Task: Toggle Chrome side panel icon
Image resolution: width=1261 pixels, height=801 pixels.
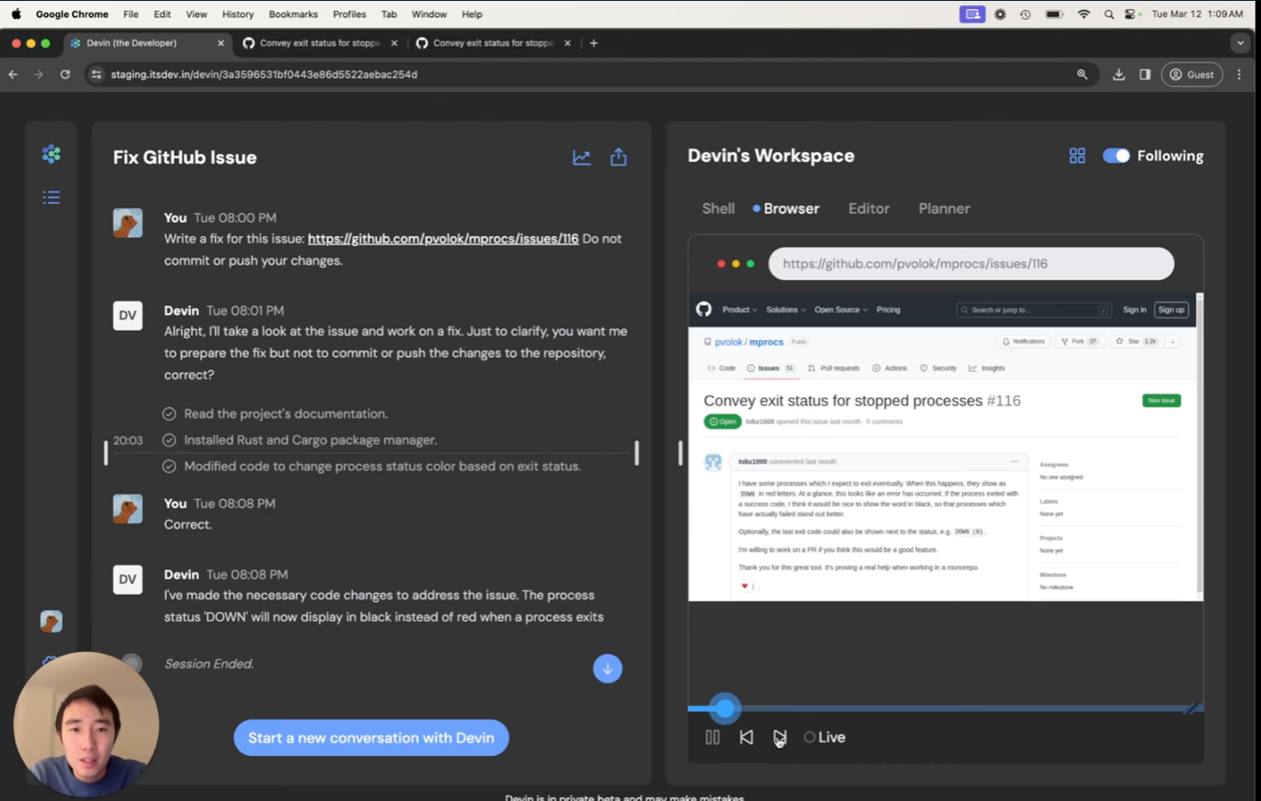Action: (x=1145, y=75)
